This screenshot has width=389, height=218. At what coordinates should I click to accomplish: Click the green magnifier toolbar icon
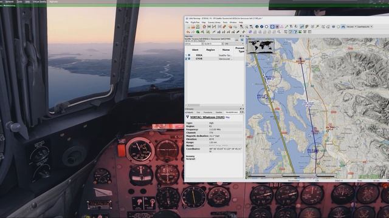[x=198, y=31]
